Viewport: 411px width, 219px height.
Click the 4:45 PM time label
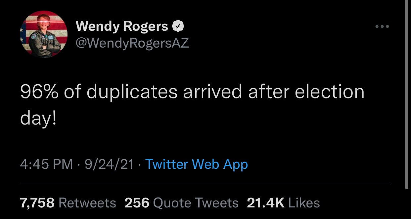click(46, 164)
